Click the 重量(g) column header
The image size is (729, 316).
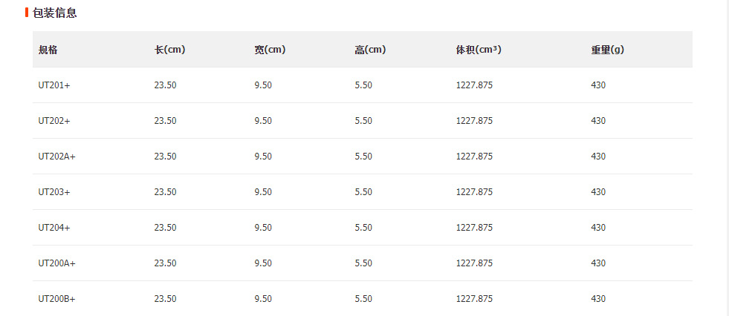coord(607,50)
